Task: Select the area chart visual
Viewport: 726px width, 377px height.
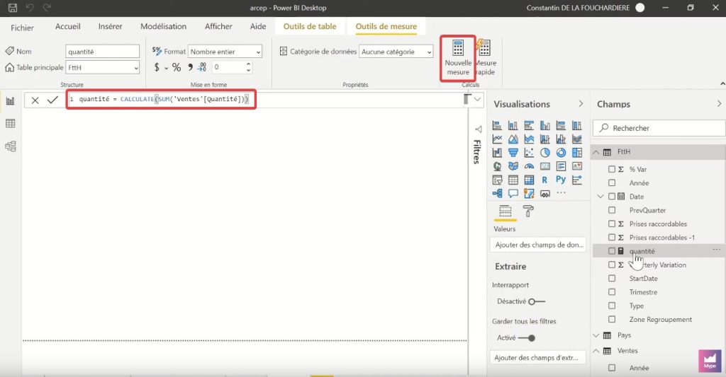Action: pyautogui.click(x=513, y=139)
